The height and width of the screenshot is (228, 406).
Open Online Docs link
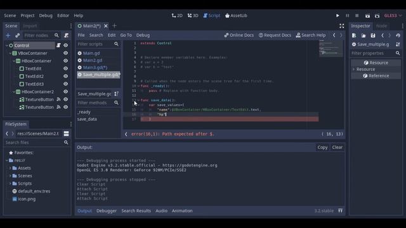239,35
